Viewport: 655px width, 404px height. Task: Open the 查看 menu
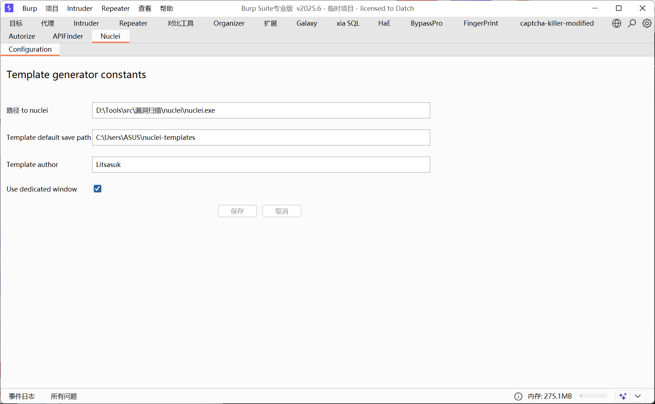(145, 8)
